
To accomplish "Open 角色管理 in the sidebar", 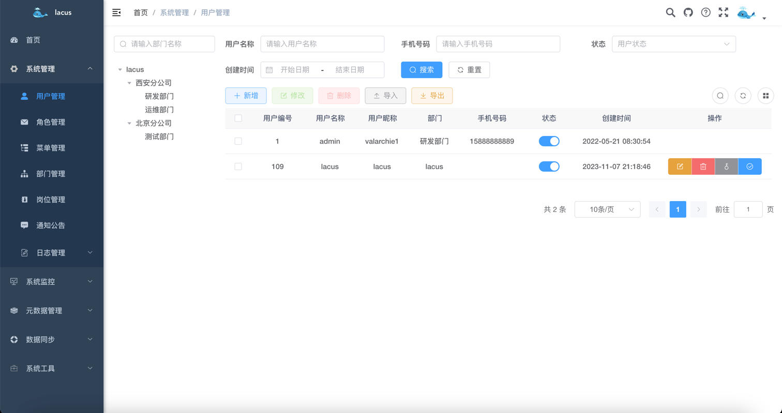I will point(52,122).
